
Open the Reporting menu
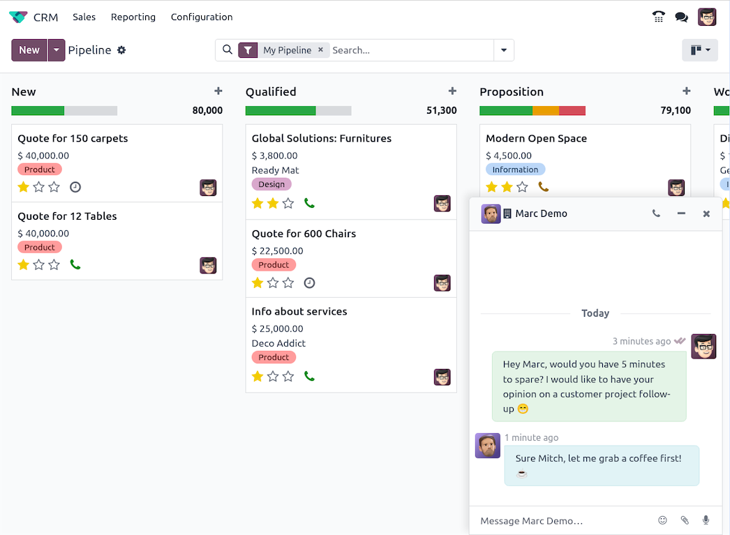pyautogui.click(x=133, y=17)
